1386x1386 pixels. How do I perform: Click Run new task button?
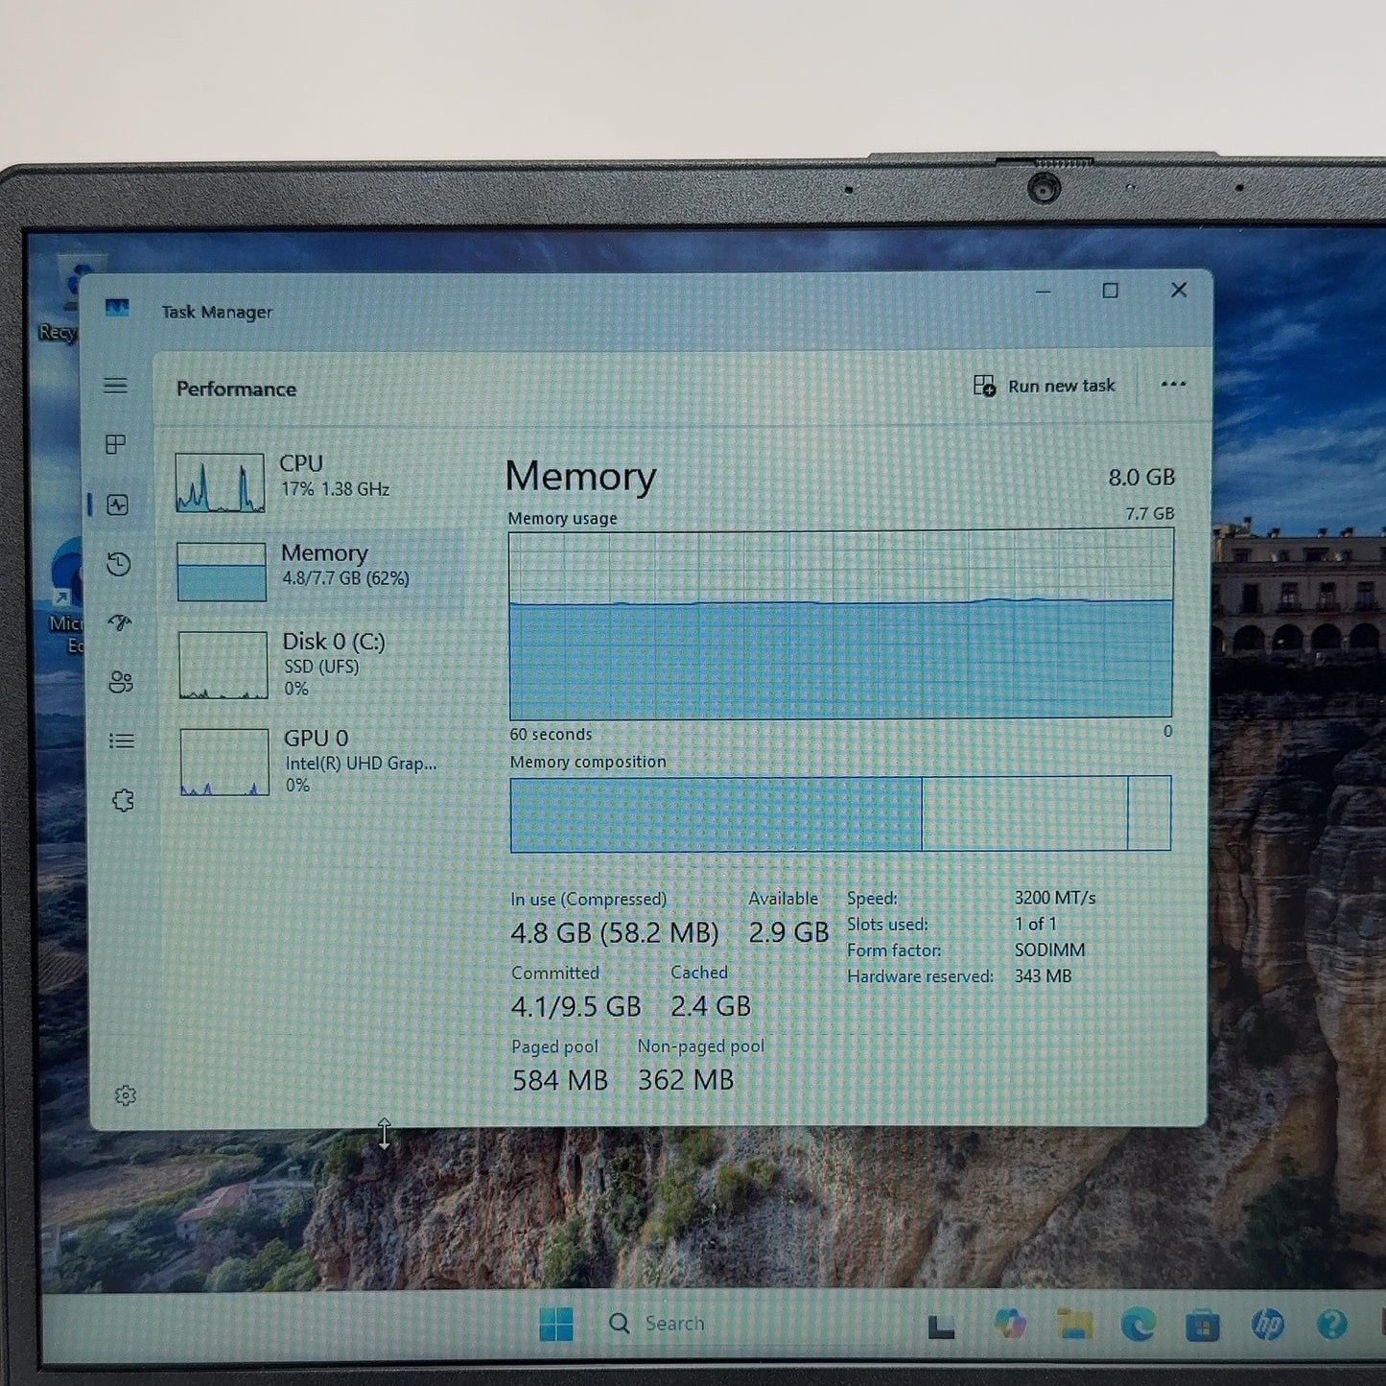1045,386
